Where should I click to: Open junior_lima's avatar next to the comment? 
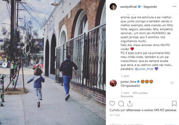[x=113, y=83]
